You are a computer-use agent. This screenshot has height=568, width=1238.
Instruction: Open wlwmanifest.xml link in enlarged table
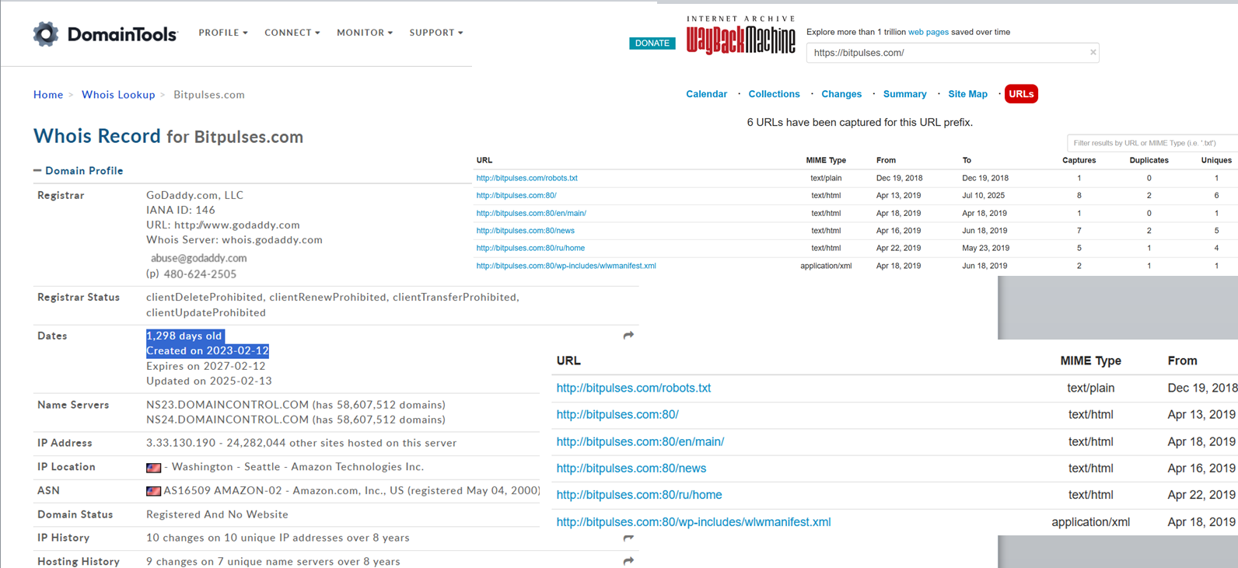point(694,522)
